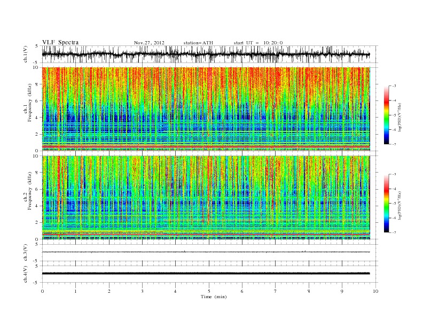
Task: Click time axis tick label "10"
Action: [375, 291]
